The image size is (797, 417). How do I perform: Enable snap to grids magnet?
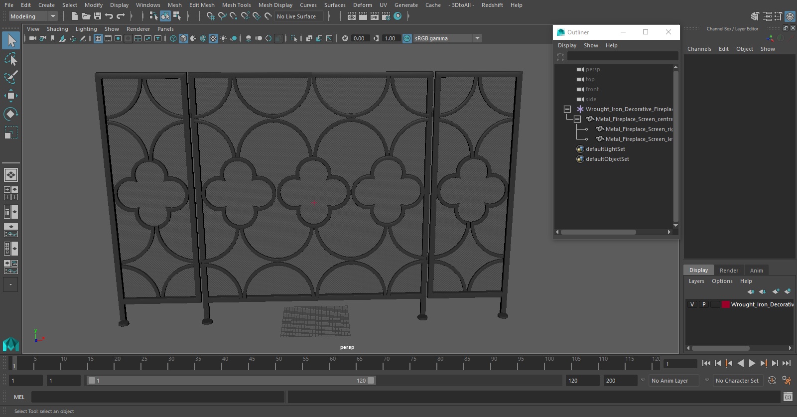click(211, 16)
